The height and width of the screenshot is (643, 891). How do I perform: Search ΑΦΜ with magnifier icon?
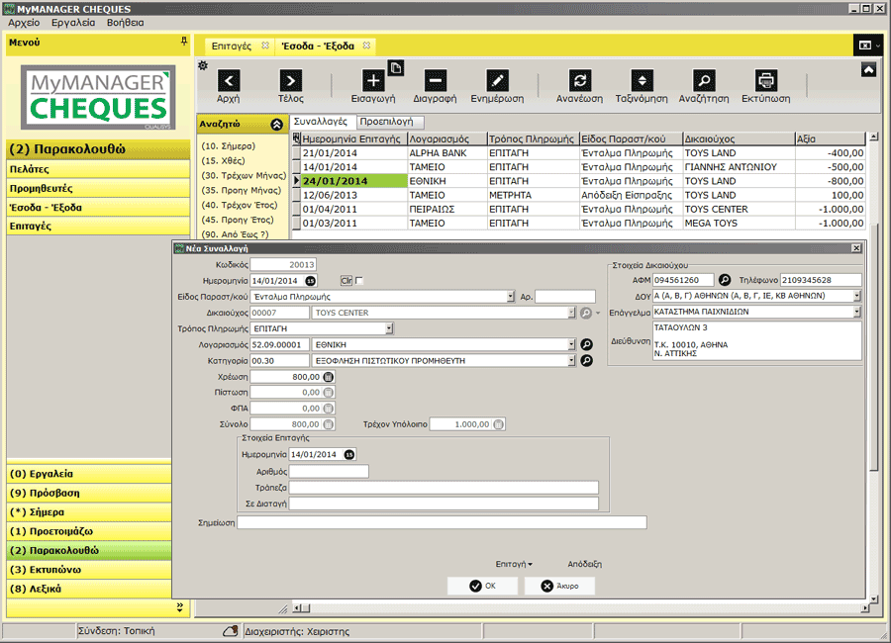(x=725, y=280)
